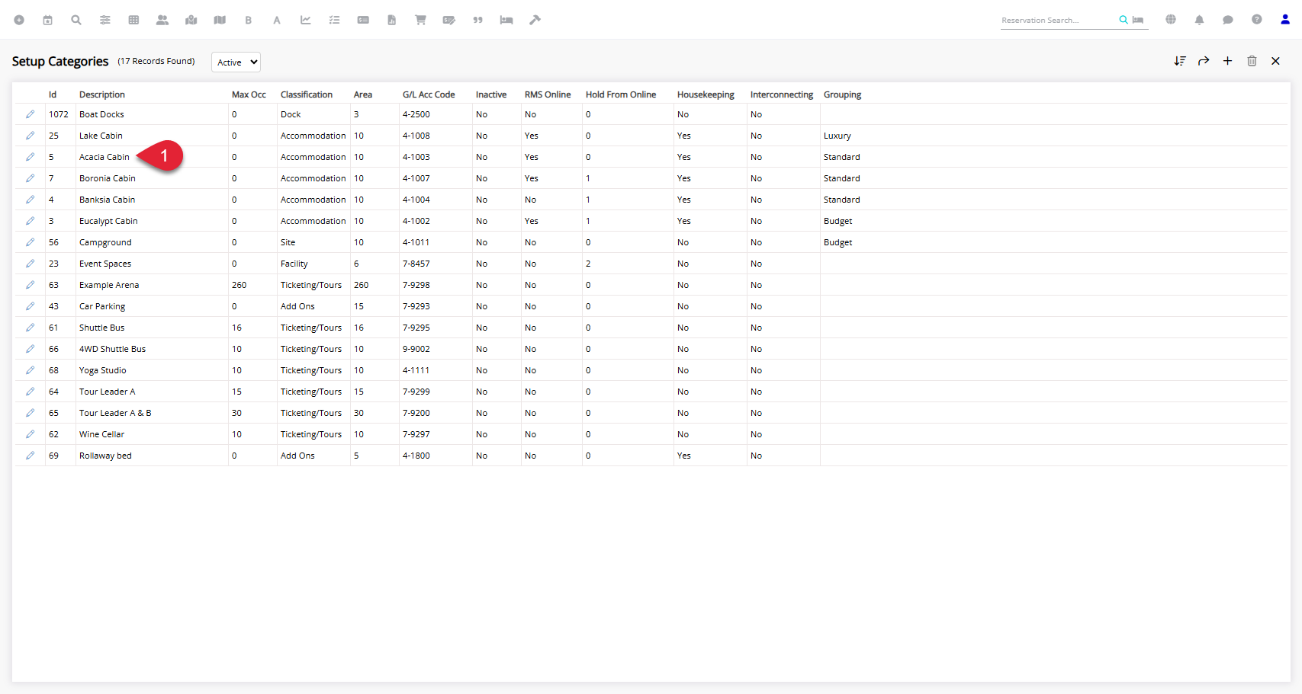Click the magnifier search icon in left toolbar

tap(76, 20)
